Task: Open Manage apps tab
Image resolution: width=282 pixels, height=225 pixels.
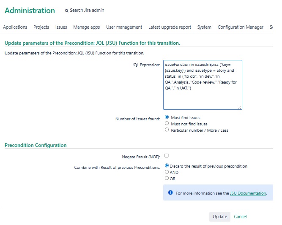Action: tap(87, 27)
